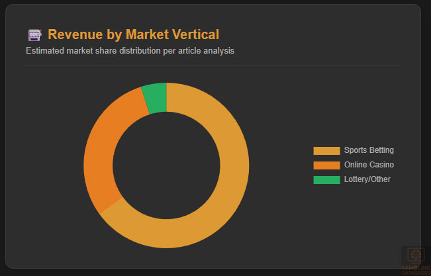Click the poker chip watermark icon
The image size is (431, 276).
[x=416, y=255]
